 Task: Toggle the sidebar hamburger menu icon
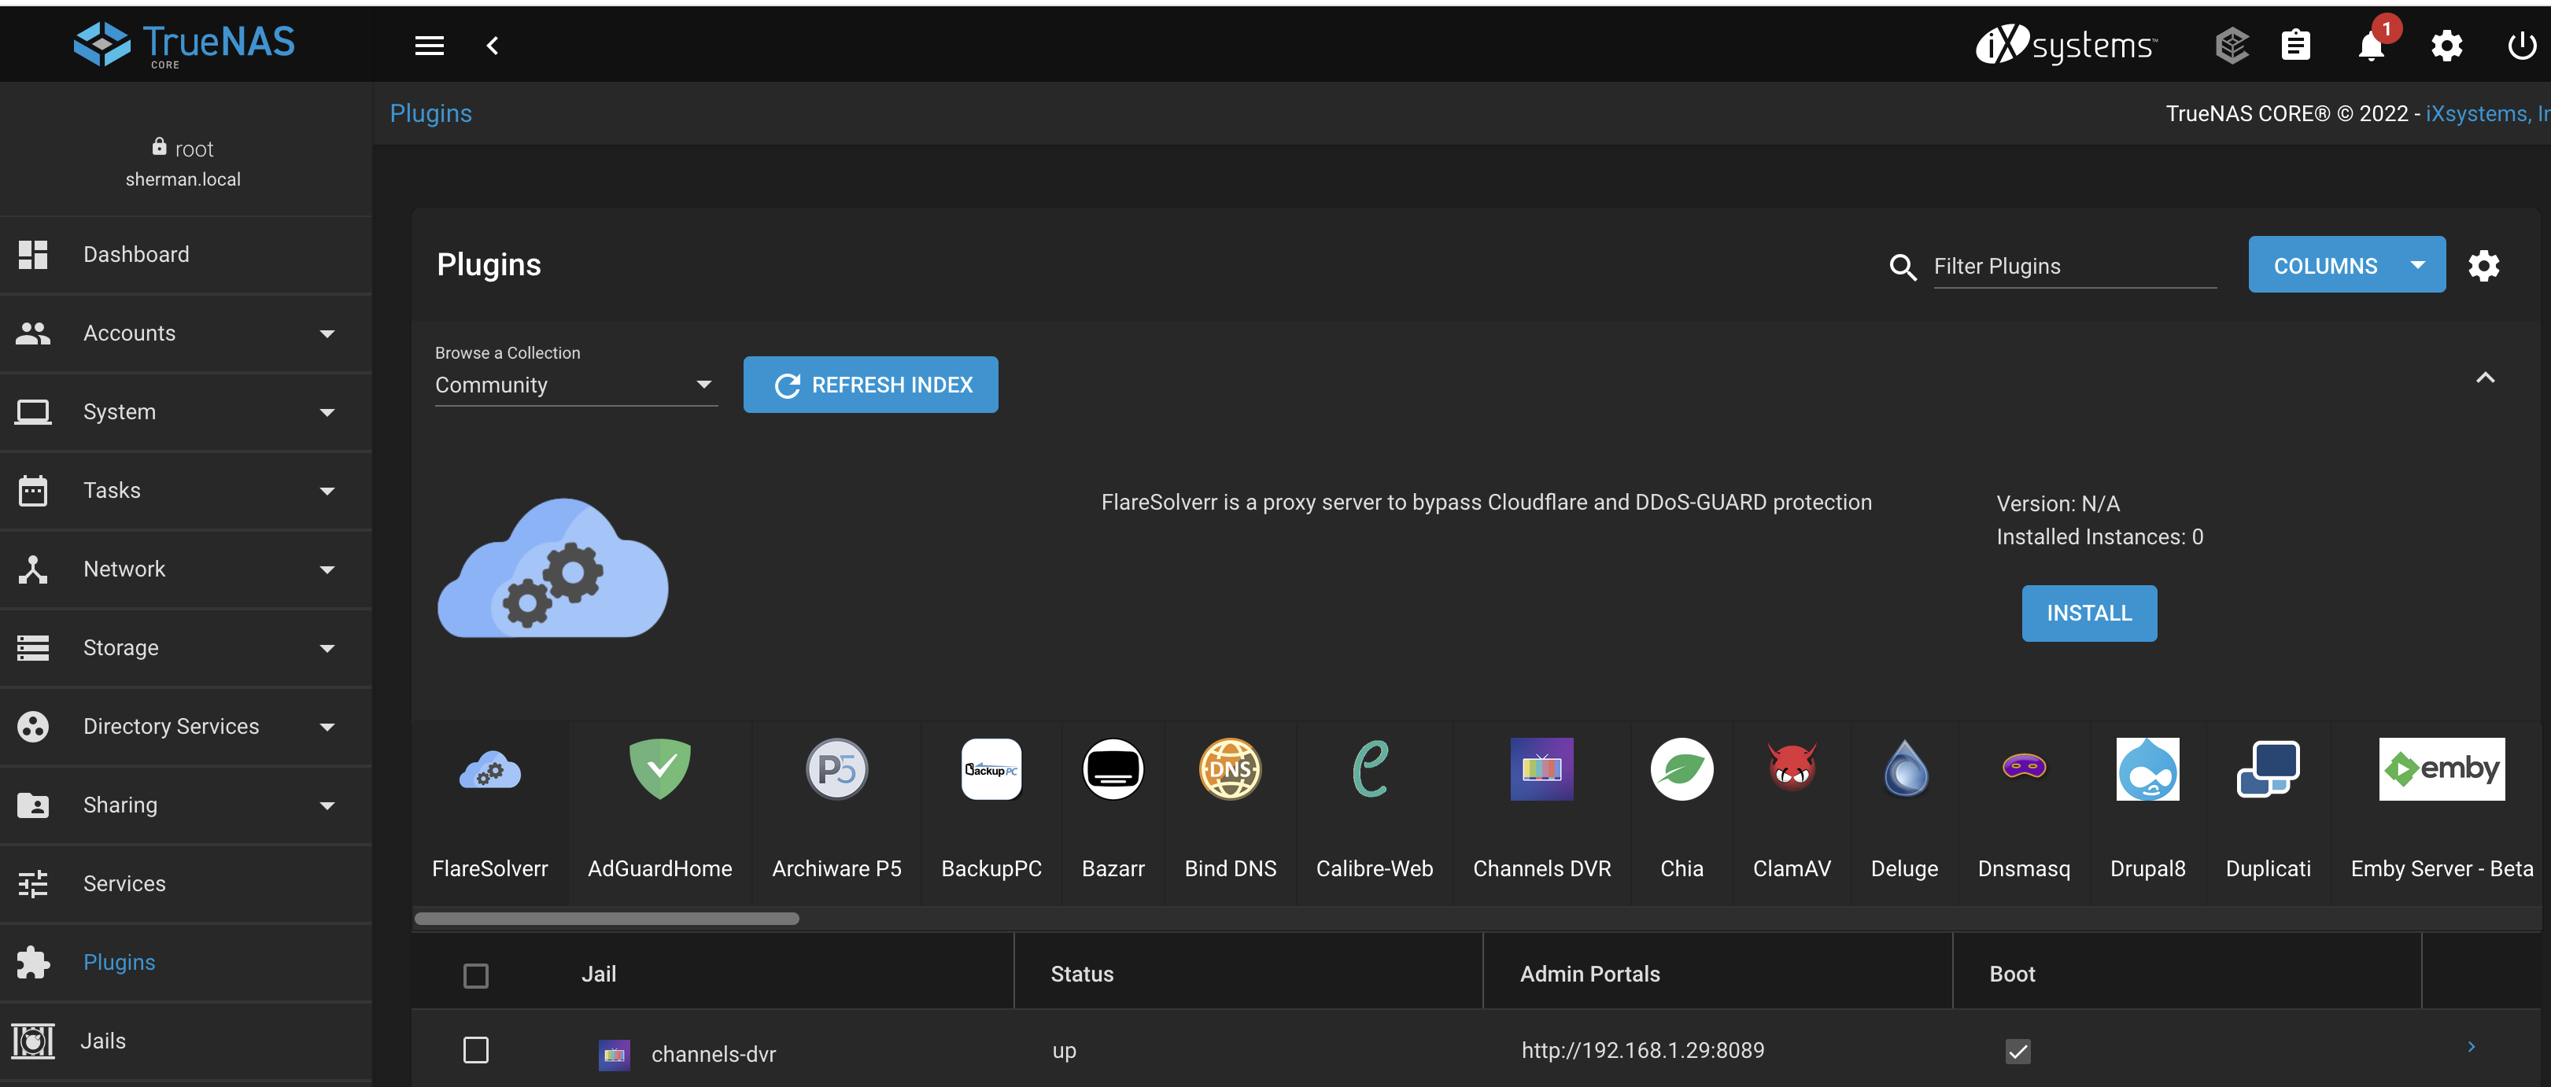(429, 46)
